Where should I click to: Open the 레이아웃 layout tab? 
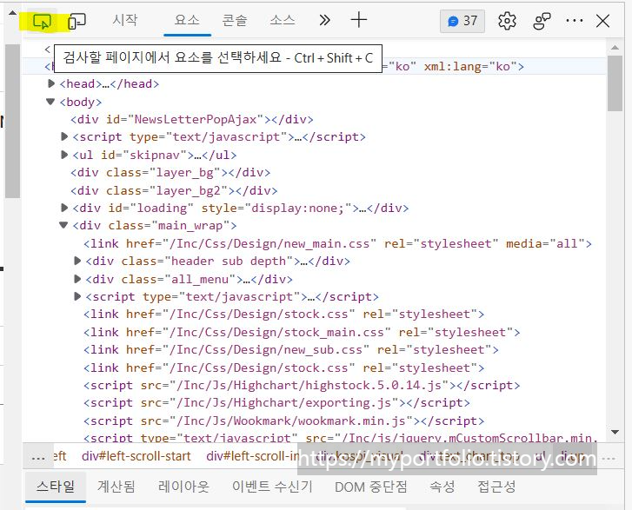[183, 487]
